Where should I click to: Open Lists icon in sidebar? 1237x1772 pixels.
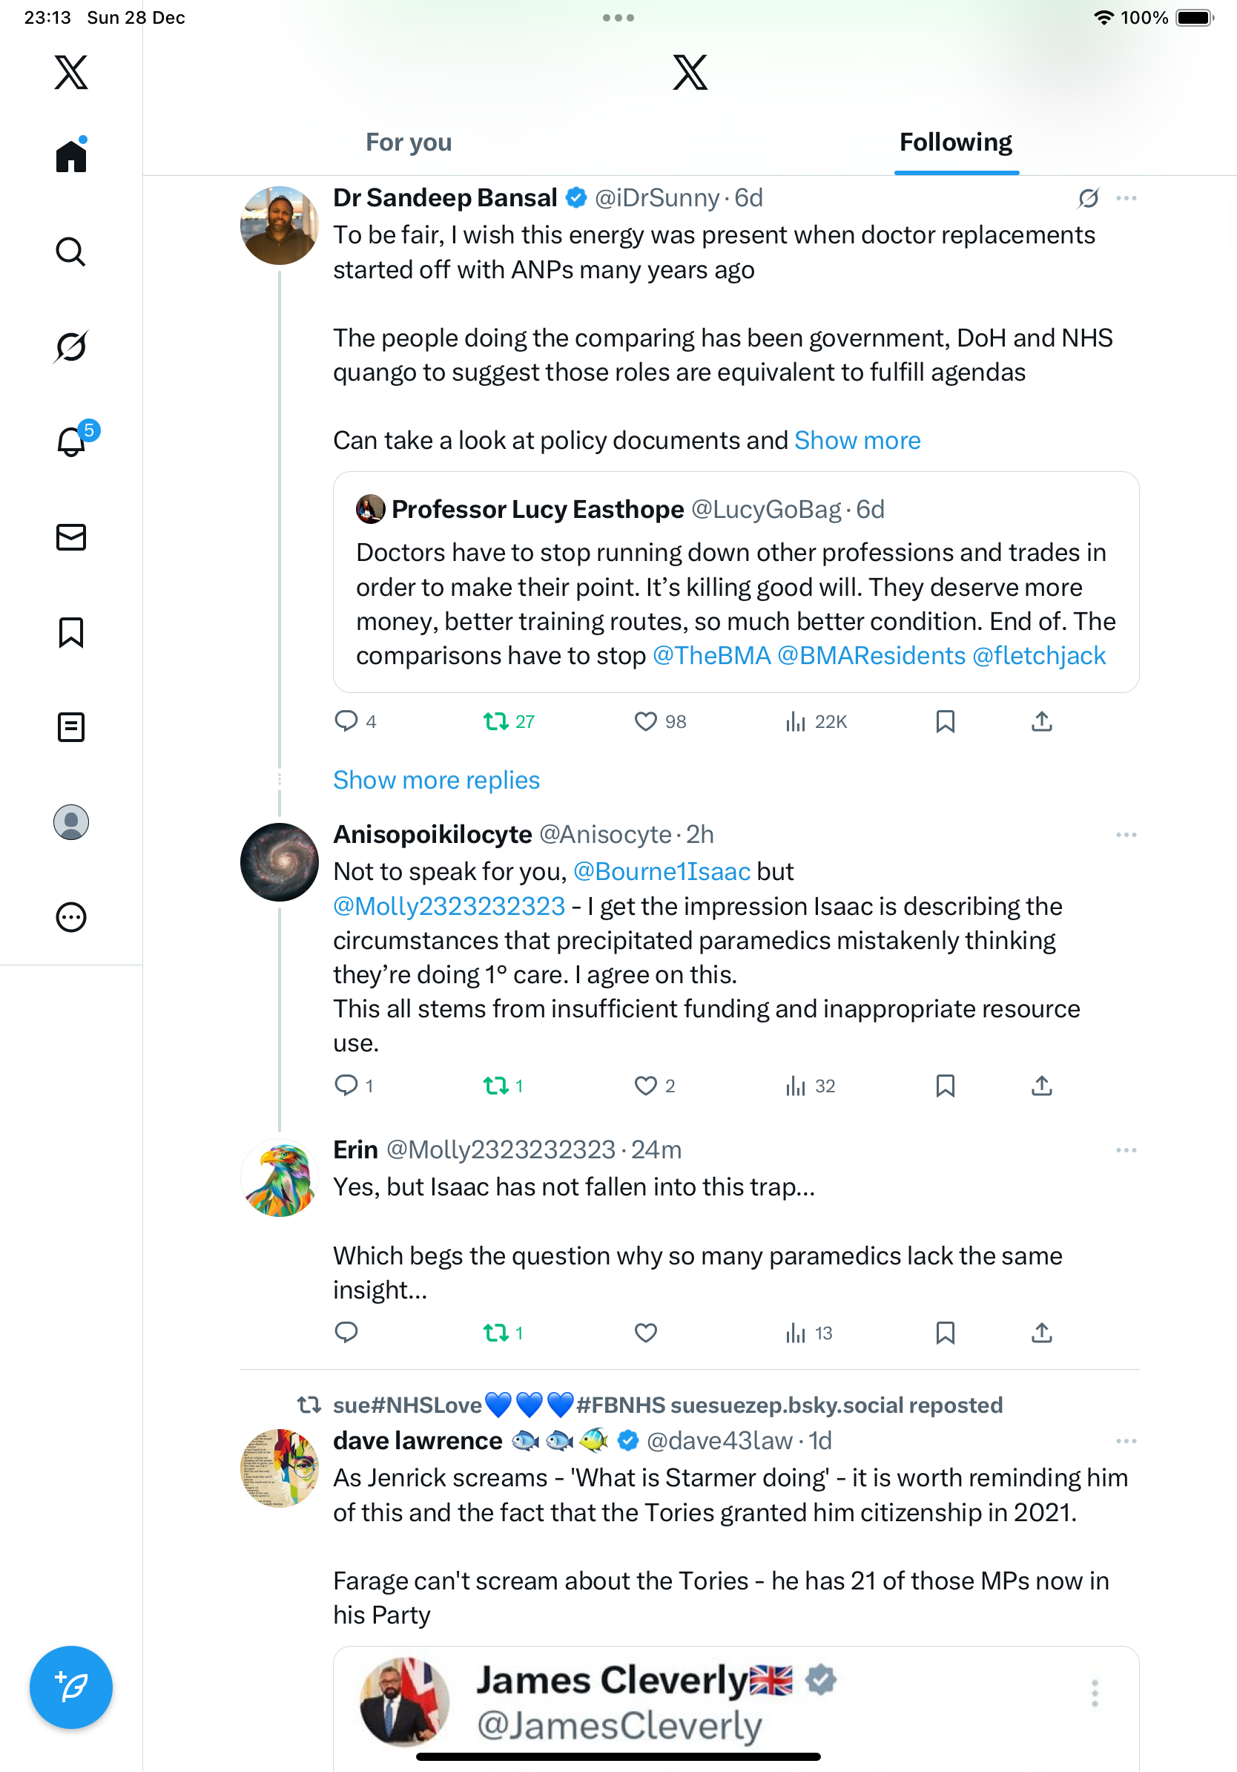coord(71,727)
